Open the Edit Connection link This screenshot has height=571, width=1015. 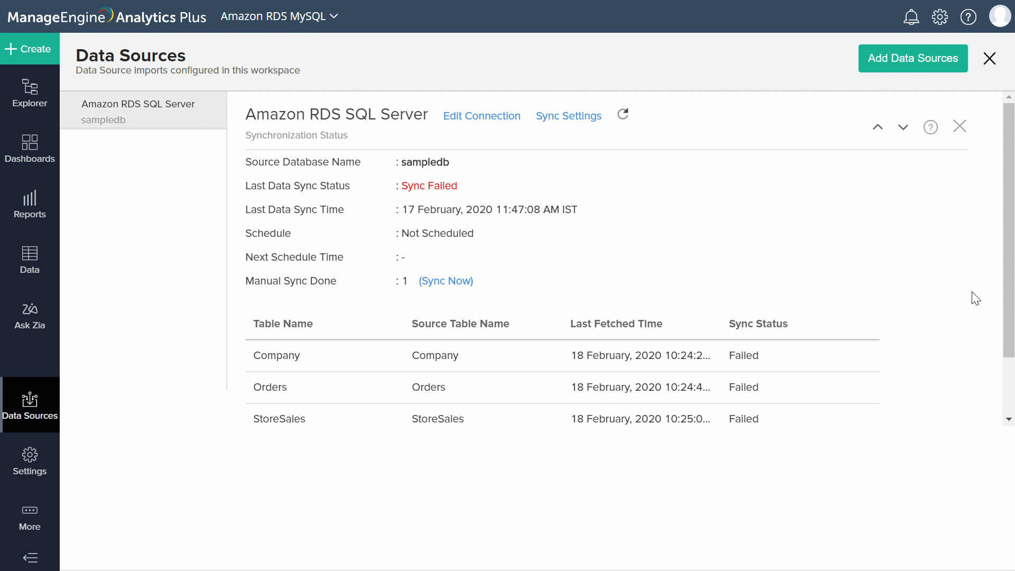482,116
